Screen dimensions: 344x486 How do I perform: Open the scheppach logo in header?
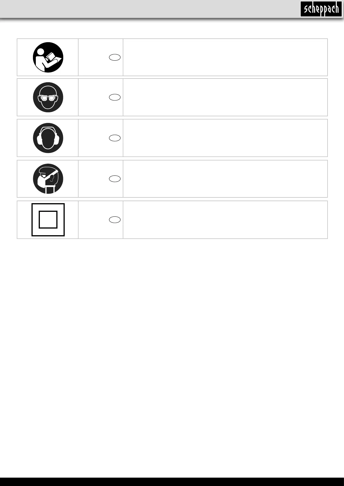[x=321, y=9]
